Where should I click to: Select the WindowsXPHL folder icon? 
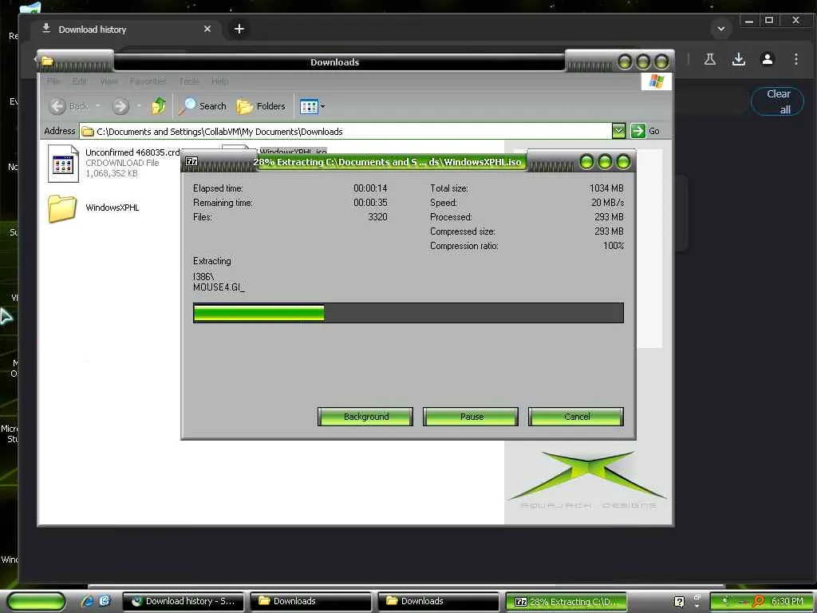tap(62, 208)
